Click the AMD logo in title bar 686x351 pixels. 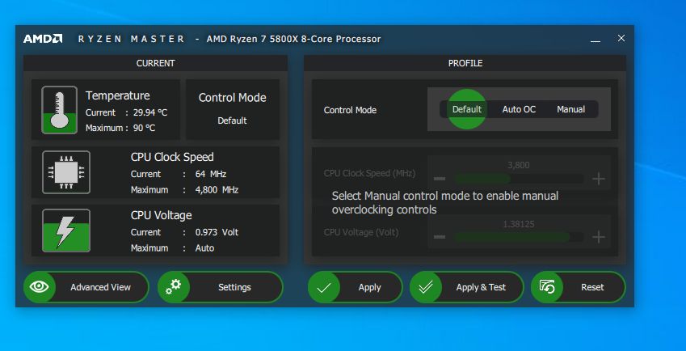coord(43,39)
